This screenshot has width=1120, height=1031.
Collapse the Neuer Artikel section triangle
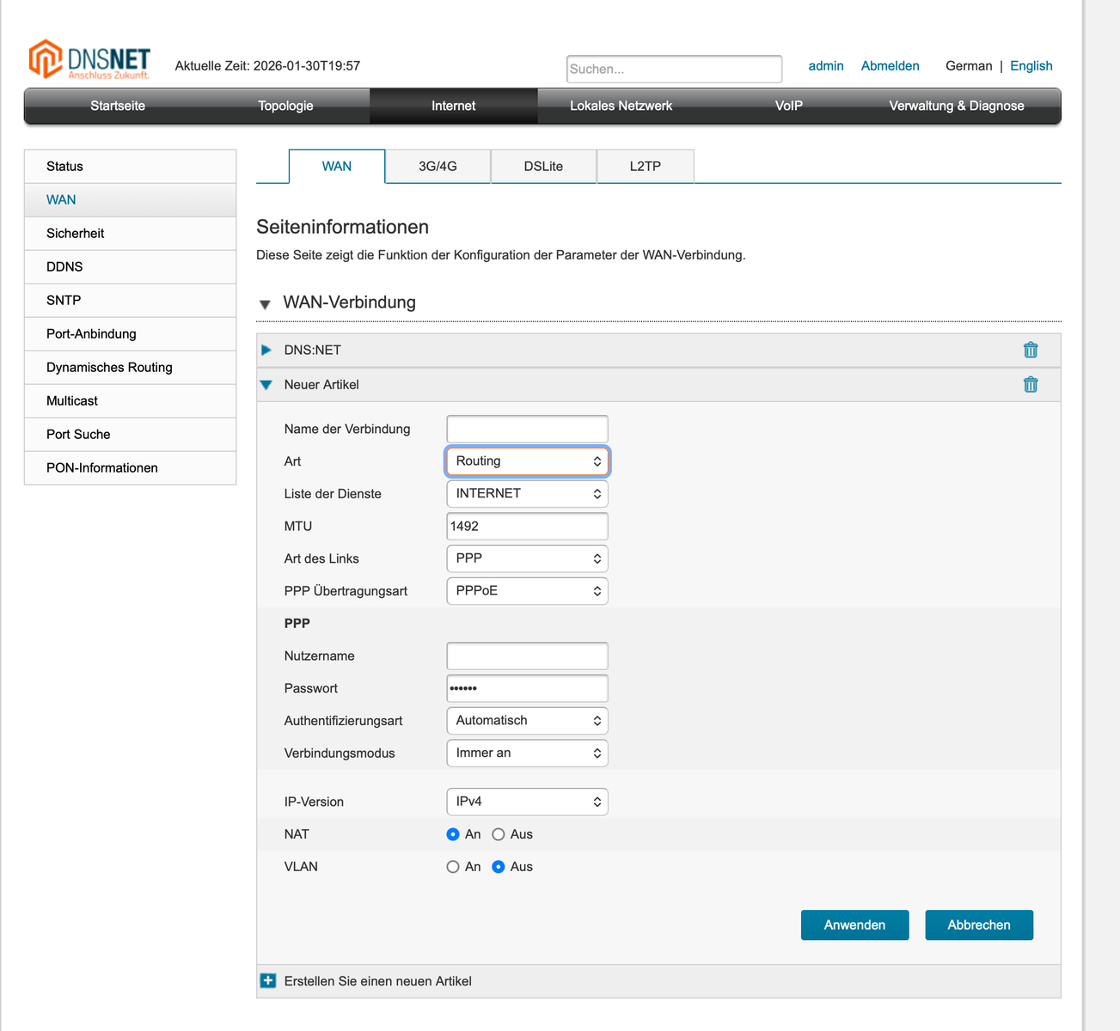click(266, 385)
